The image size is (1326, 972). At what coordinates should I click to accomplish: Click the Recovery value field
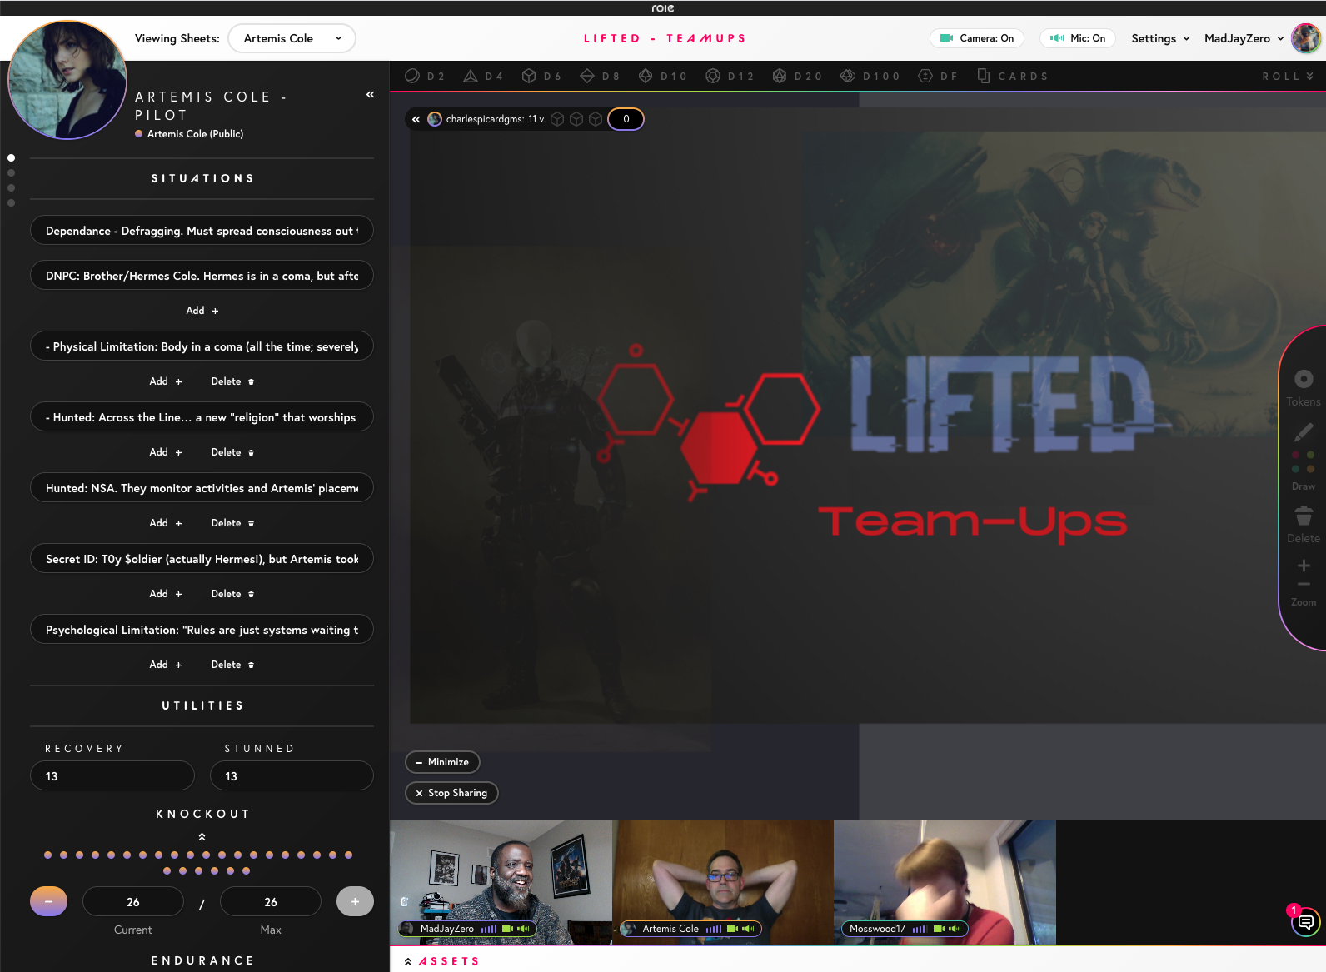tap(112, 776)
